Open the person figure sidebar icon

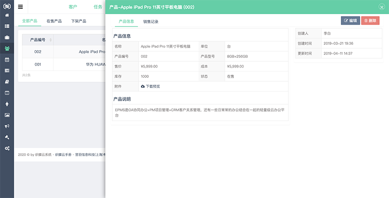pos(7,104)
